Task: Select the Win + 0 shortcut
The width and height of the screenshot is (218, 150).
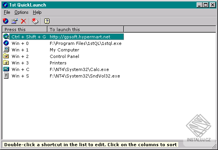Action: pos(20,43)
